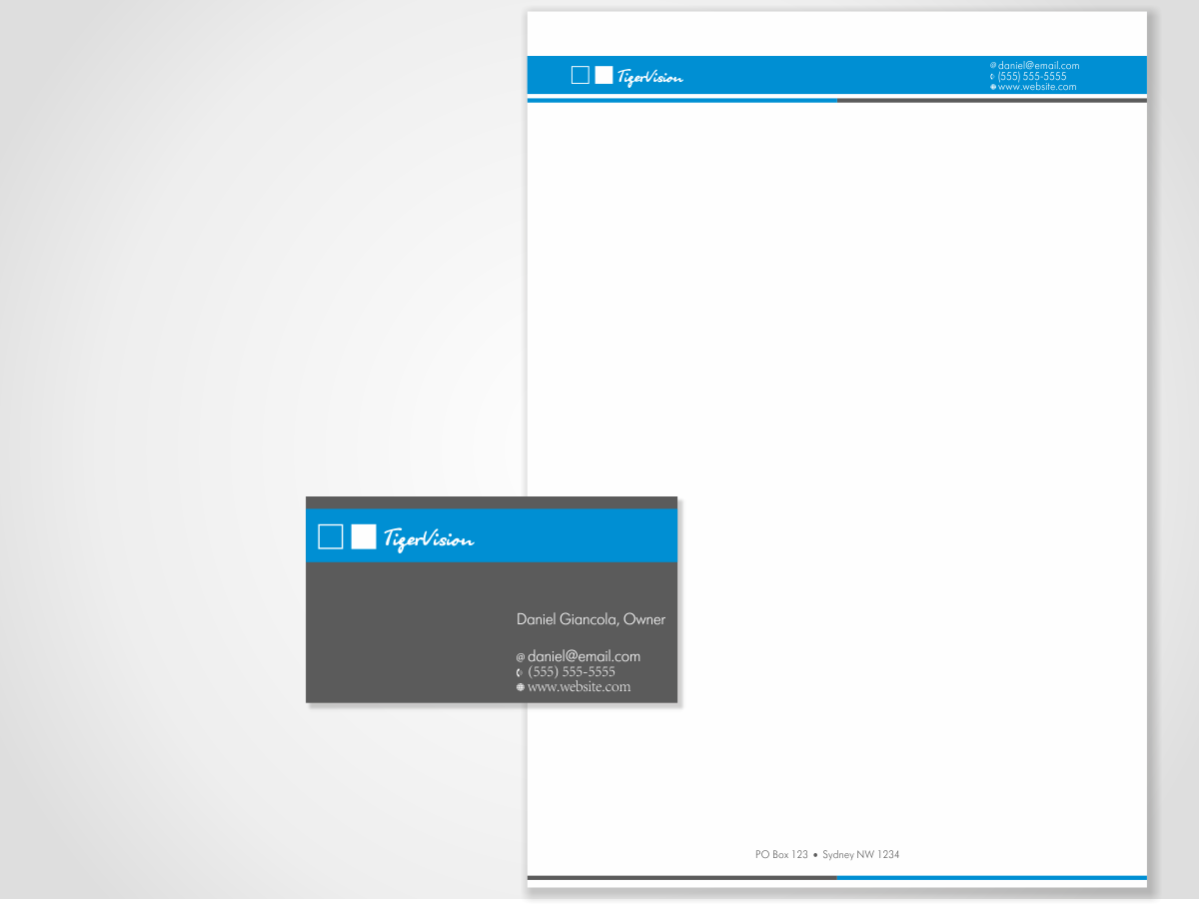
Task: Select (555) 555-5555 in the letterhead header
Action: coord(1032,76)
